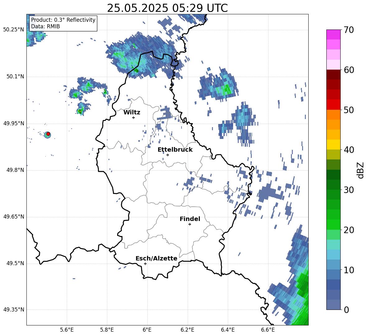Click the colorbar value 40

point(349,150)
